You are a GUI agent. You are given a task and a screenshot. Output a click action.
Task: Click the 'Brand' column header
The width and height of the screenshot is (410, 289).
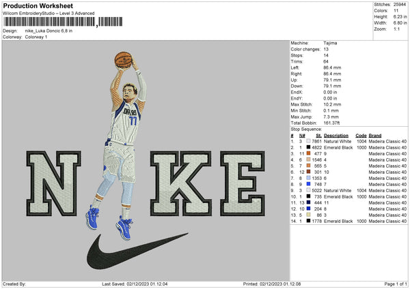[375, 136]
